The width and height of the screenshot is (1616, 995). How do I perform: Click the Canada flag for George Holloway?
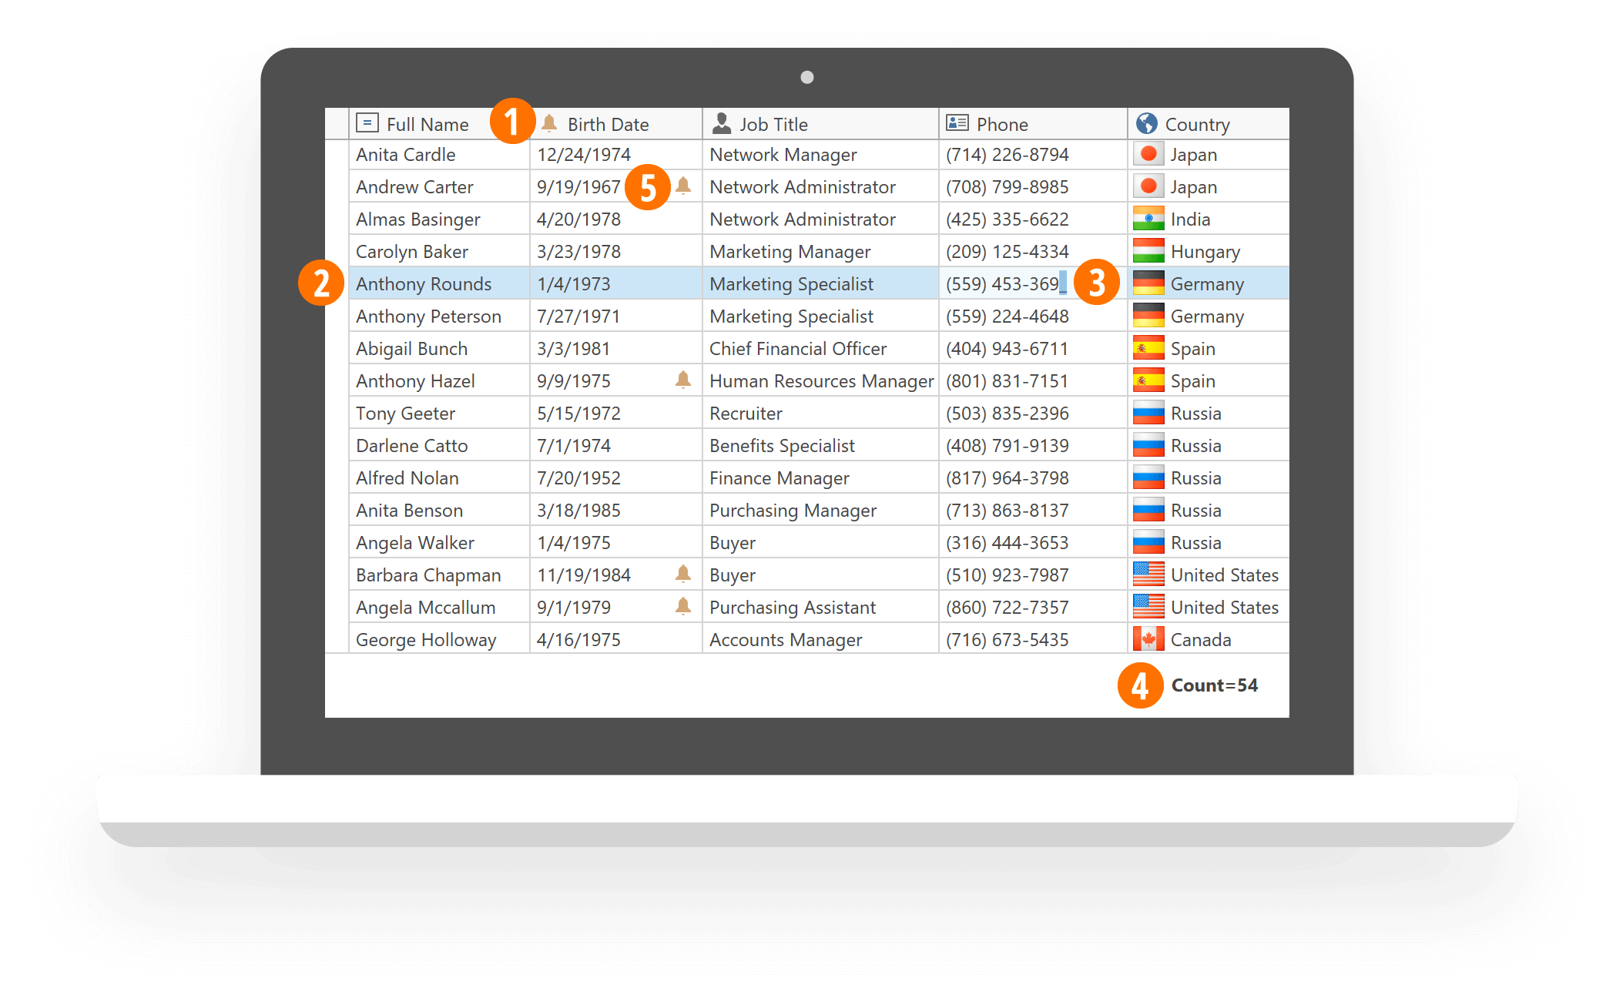tap(1148, 639)
